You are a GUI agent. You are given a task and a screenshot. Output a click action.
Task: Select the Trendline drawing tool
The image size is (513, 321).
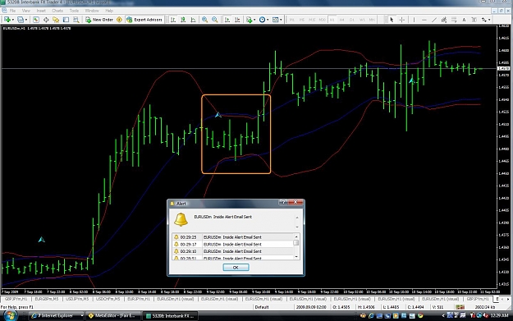pos(434,20)
